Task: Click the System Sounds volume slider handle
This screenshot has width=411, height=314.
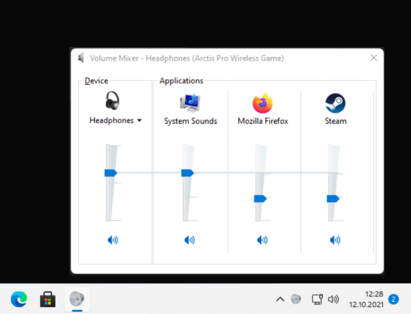Action: coord(187,173)
